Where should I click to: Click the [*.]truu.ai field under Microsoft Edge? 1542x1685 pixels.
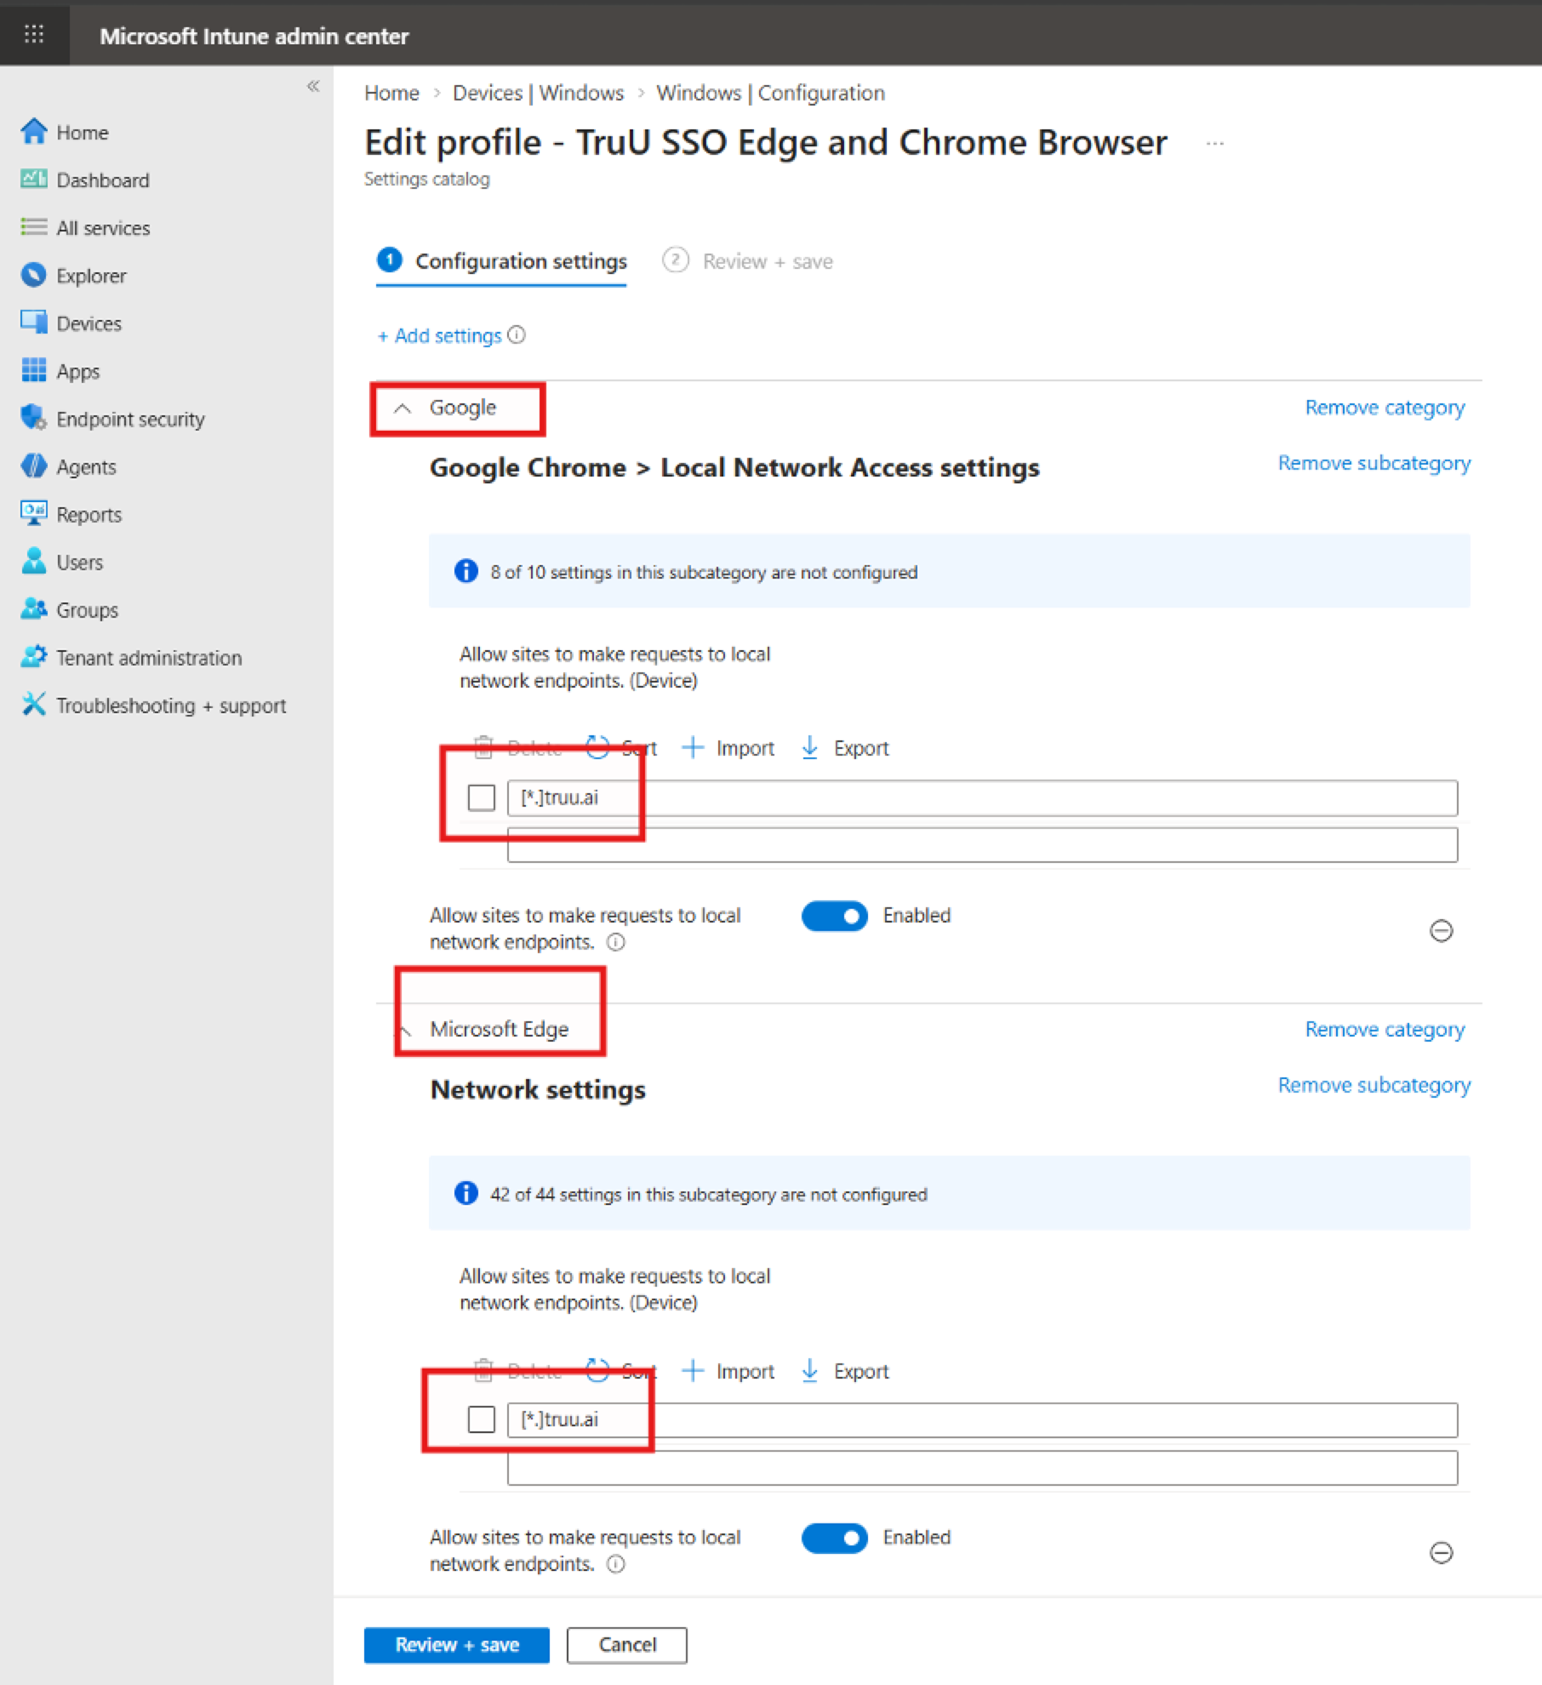click(983, 1420)
